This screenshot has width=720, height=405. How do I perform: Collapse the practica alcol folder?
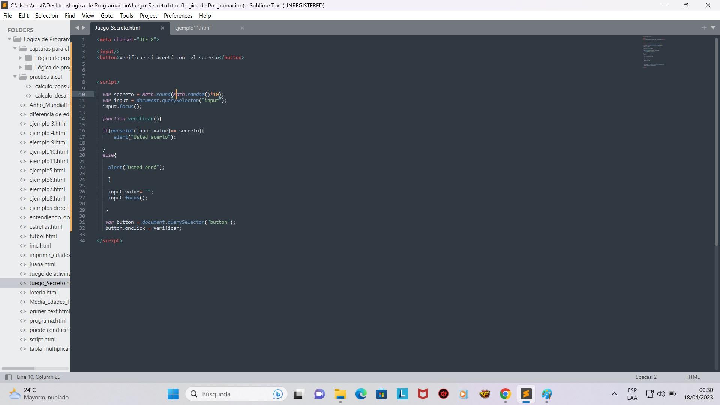coord(15,77)
